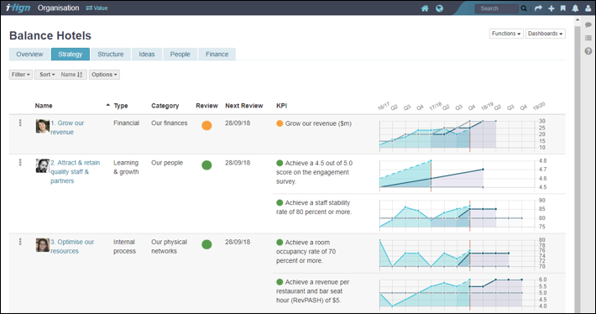Open the '3. Optimise our resources' link
Screen dimensions: 596x314
click(x=72, y=246)
